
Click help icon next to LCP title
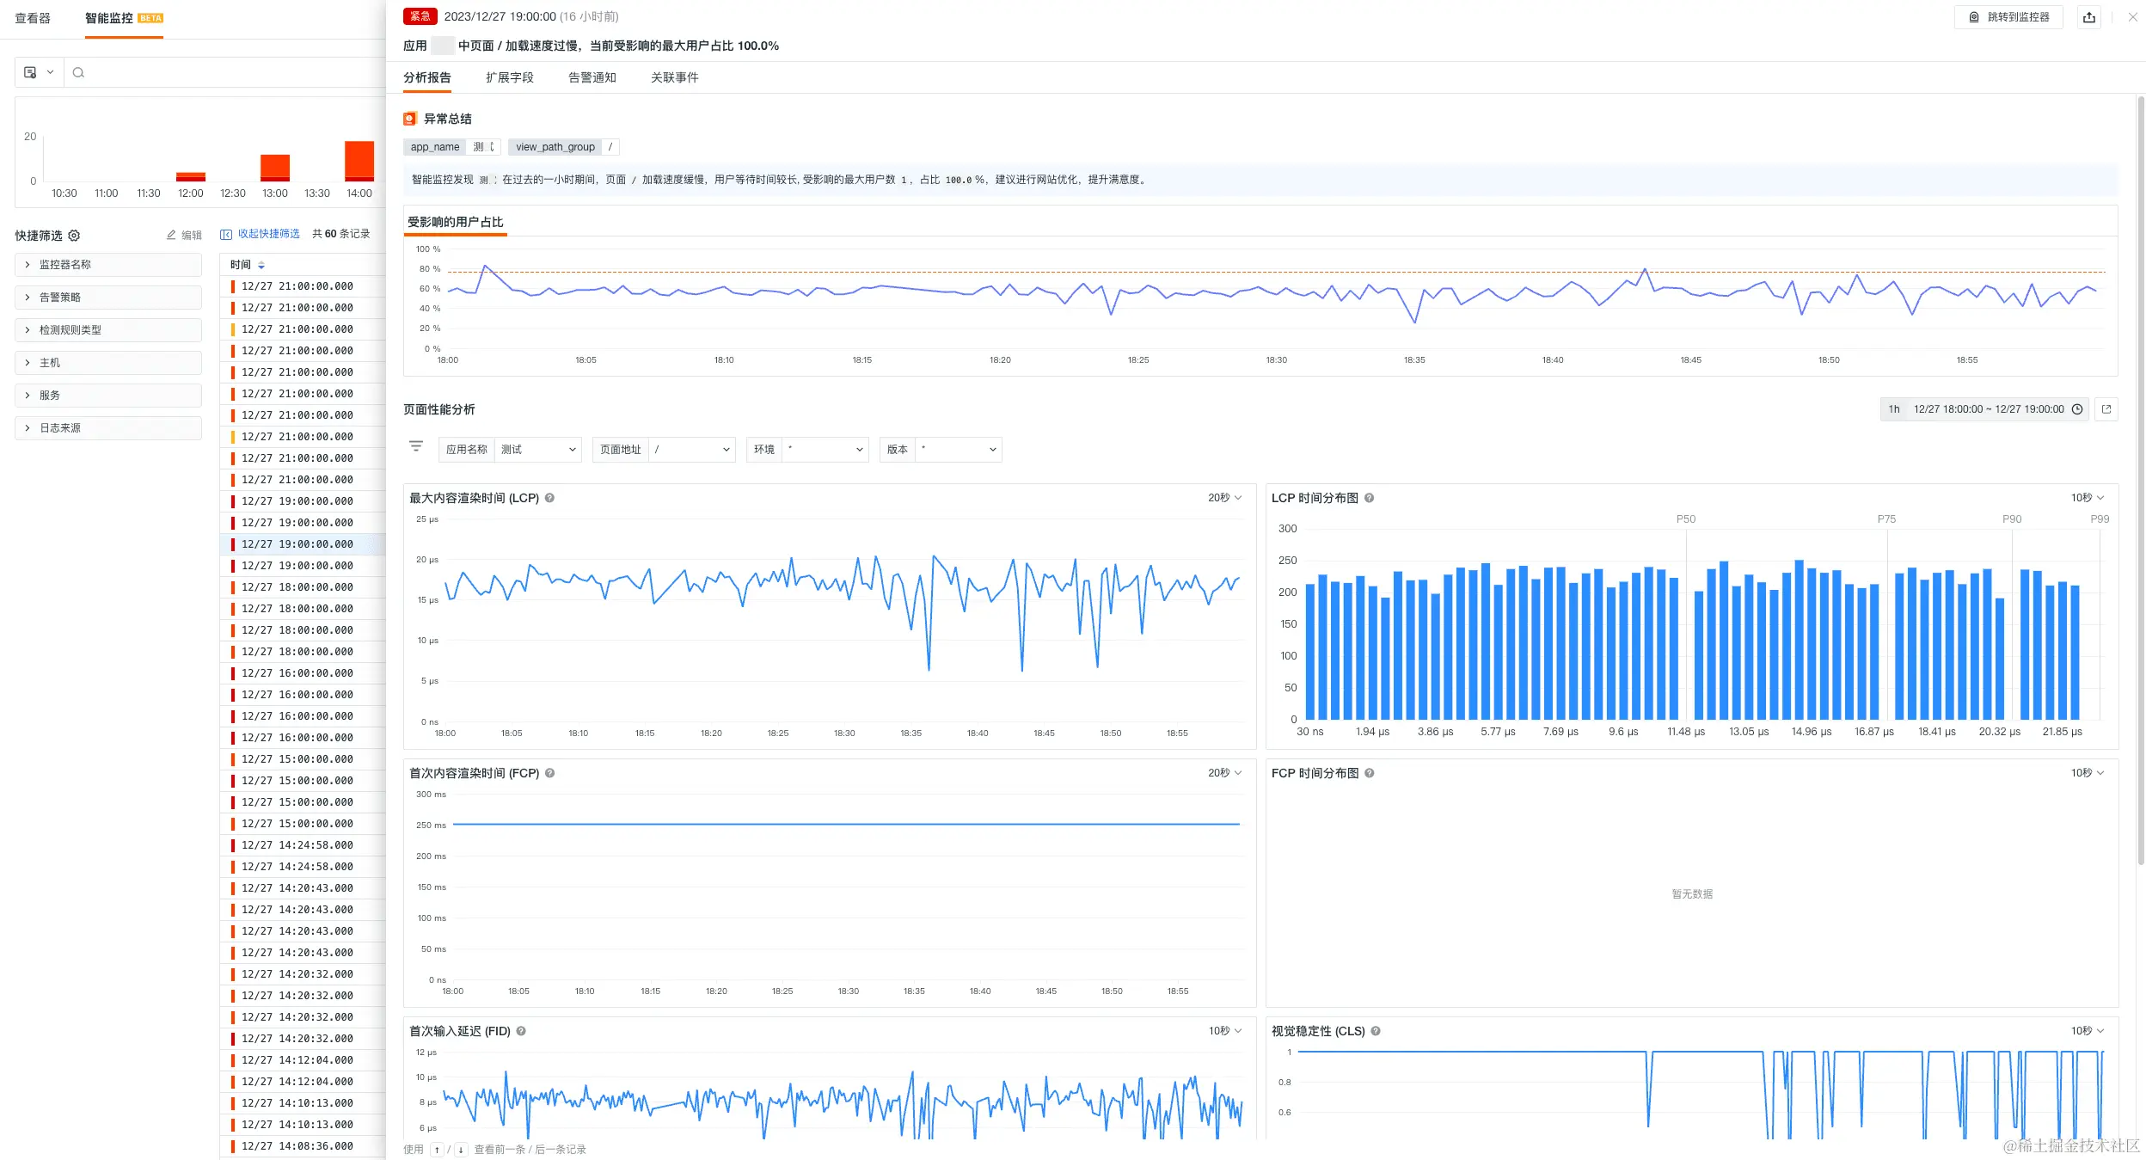tap(550, 498)
